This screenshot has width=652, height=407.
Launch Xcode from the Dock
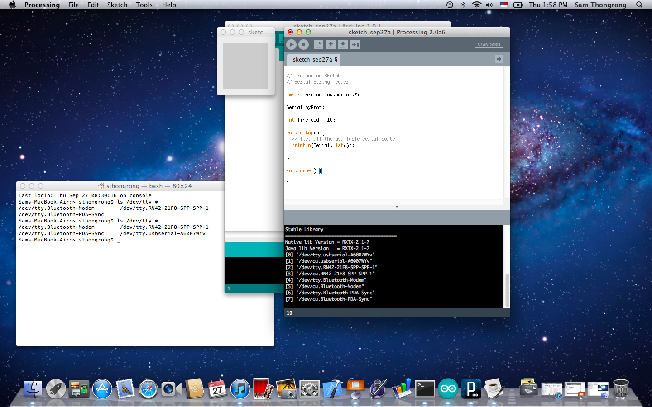pyautogui.click(x=333, y=389)
